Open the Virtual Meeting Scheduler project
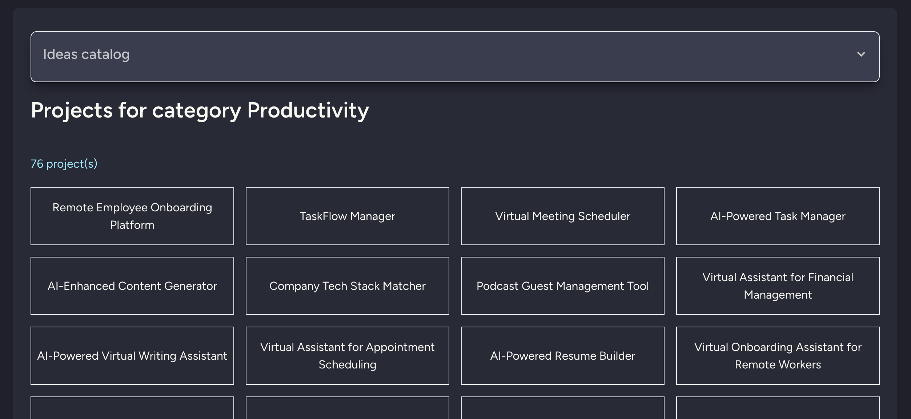The height and width of the screenshot is (419, 911). 562,216
